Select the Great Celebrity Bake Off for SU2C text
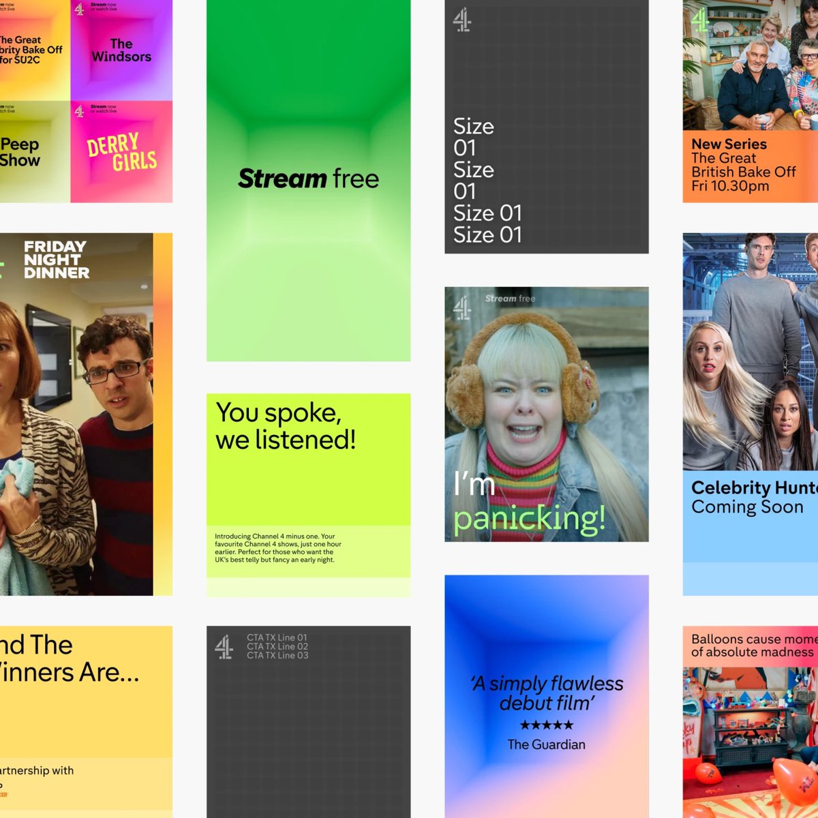 [31, 50]
